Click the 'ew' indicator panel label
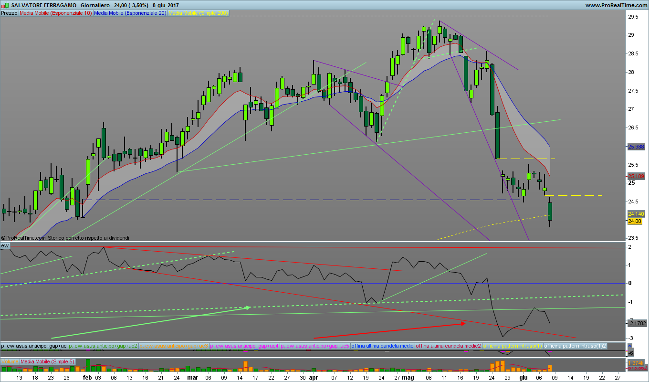Image resolution: width=649 pixels, height=382 pixels. coord(5,245)
